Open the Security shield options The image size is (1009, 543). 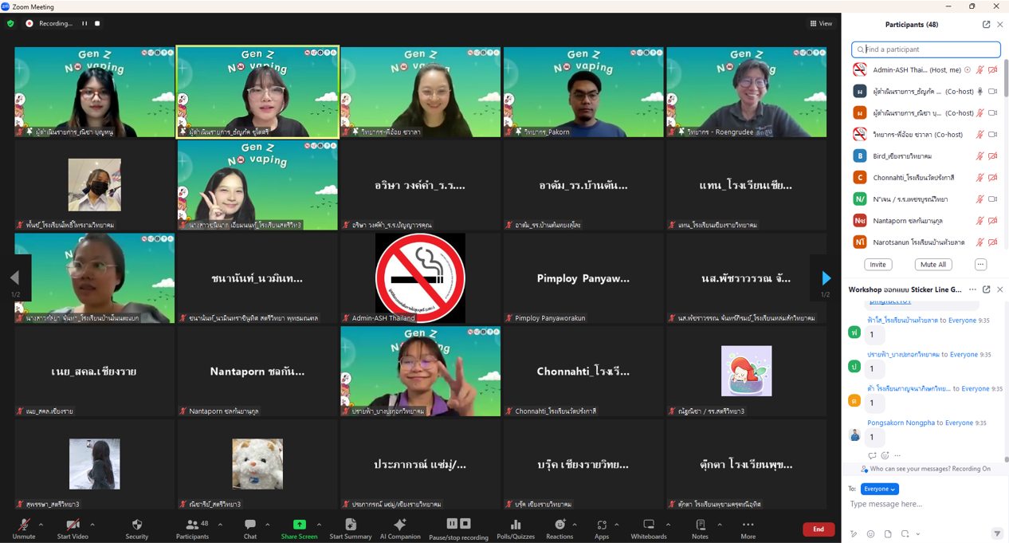coord(136,528)
